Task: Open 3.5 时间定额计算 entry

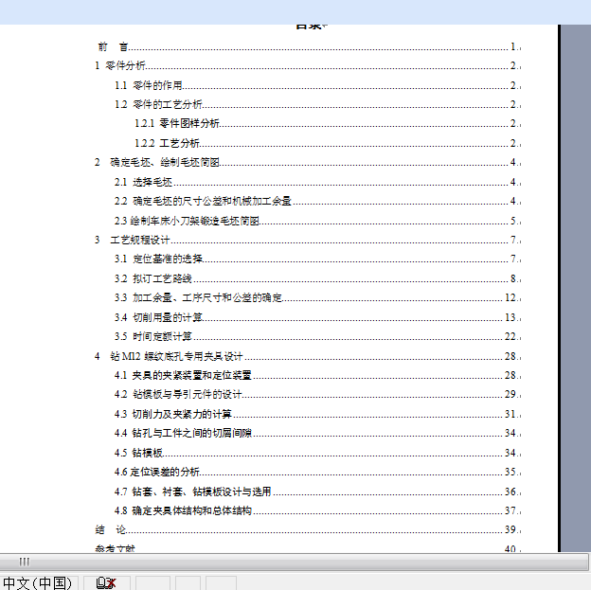Action: click(317, 336)
